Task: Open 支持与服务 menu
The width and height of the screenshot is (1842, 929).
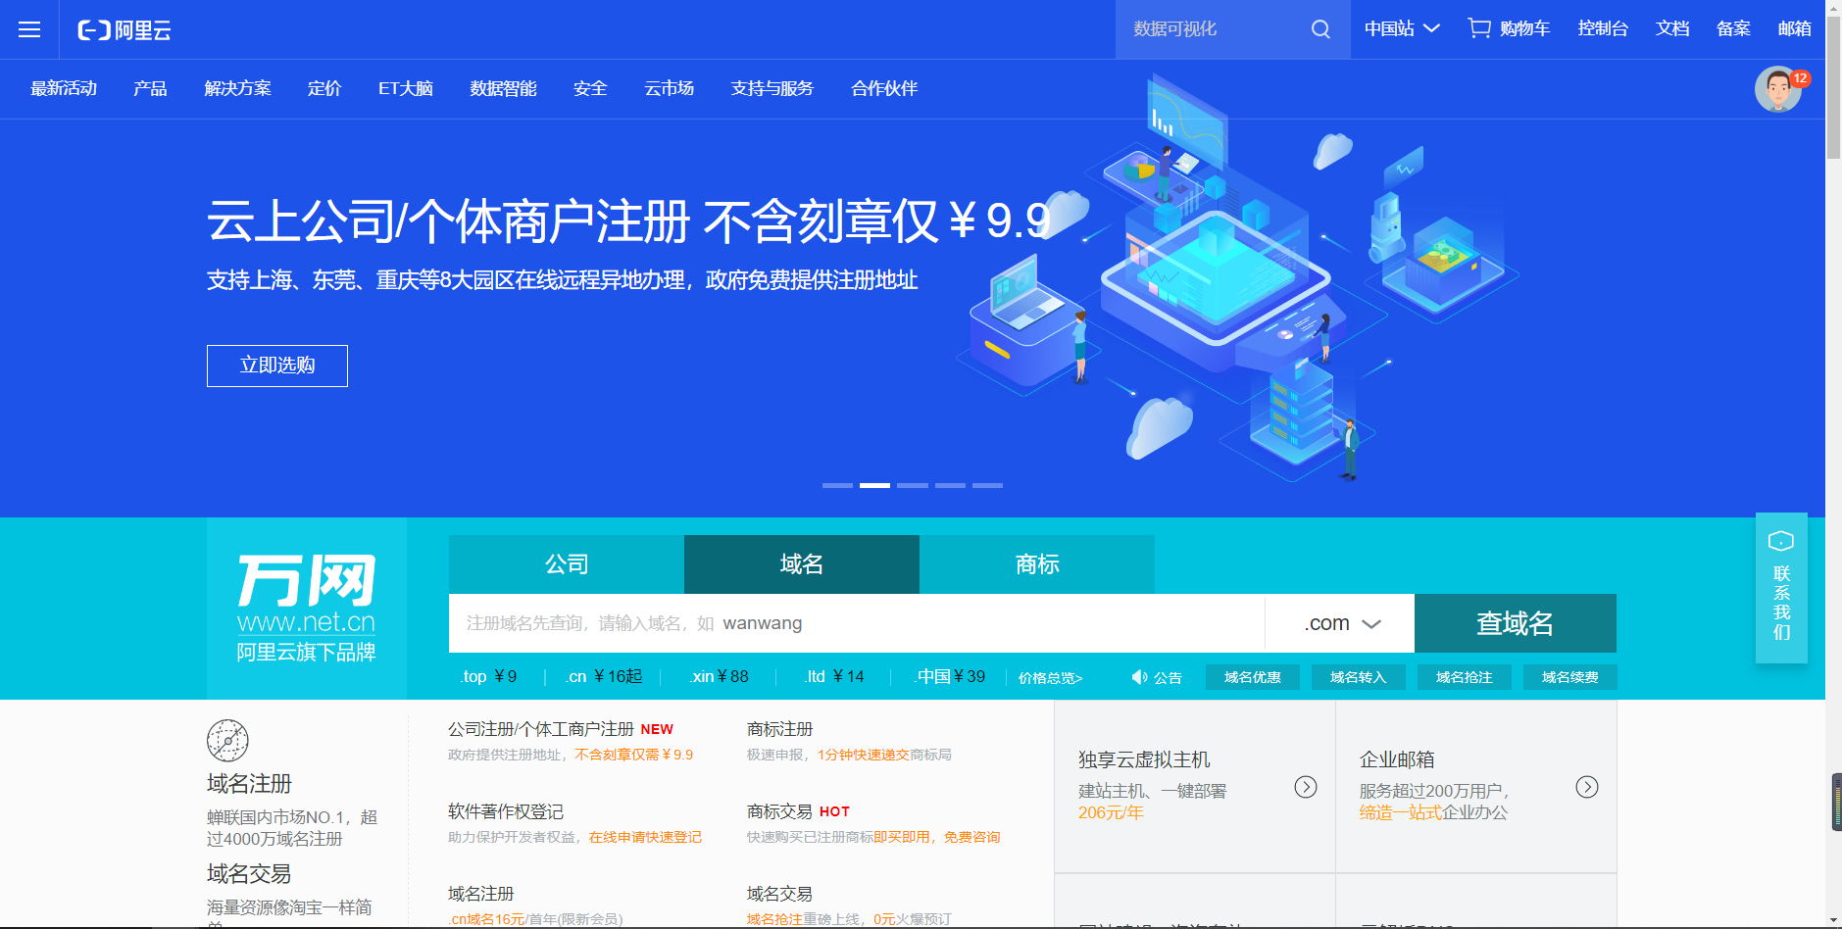Action: [772, 88]
